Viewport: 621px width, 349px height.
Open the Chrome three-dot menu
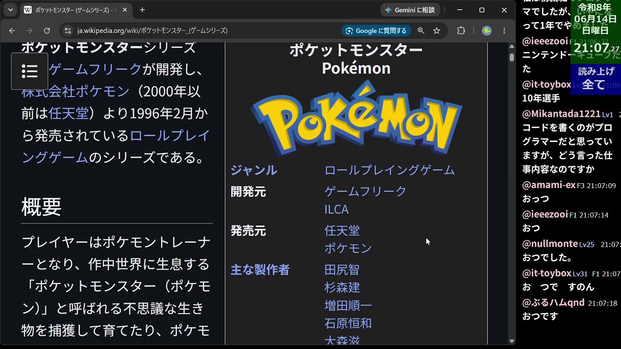pos(504,31)
